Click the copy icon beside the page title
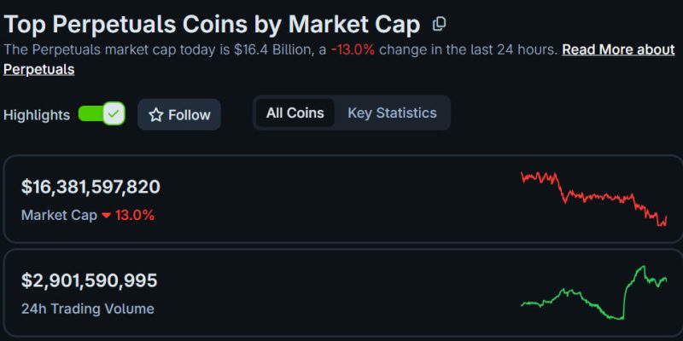Viewport: 683px width, 341px height. pos(439,24)
